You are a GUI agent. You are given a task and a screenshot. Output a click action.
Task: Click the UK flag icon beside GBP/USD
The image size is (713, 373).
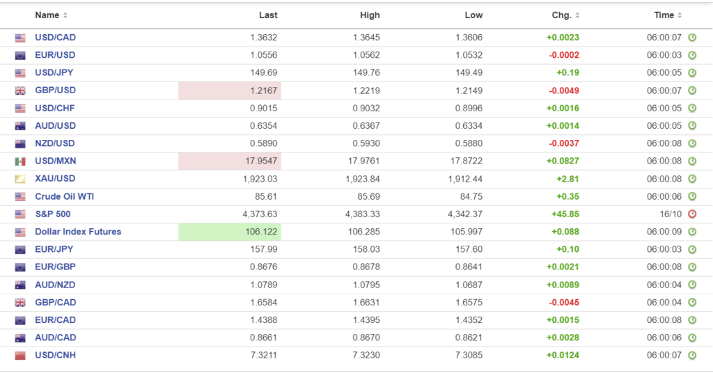(x=20, y=90)
